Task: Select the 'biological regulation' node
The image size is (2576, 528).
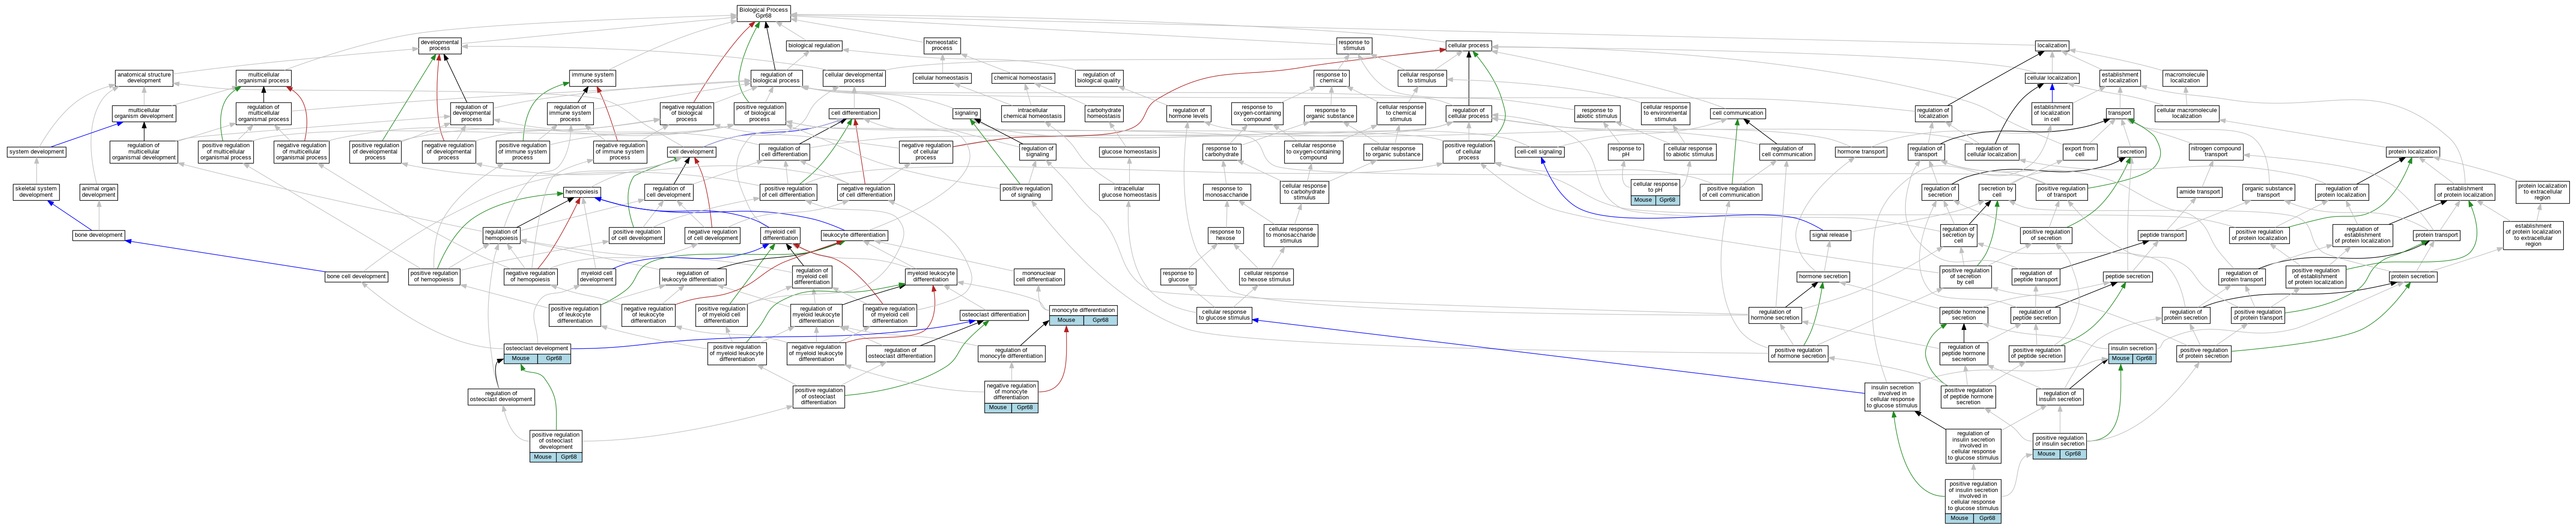Action: pos(814,45)
